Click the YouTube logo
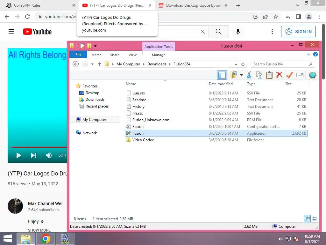 [37, 32]
